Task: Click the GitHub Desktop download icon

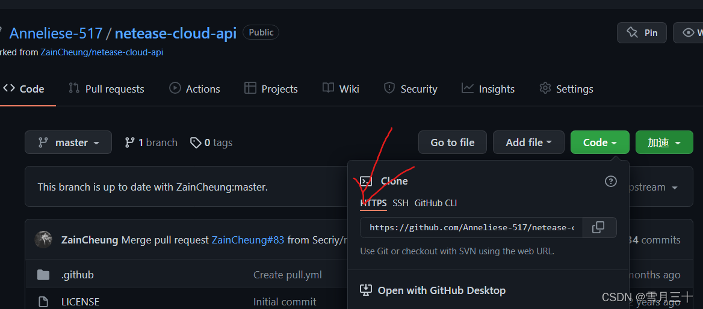Action: tap(367, 290)
